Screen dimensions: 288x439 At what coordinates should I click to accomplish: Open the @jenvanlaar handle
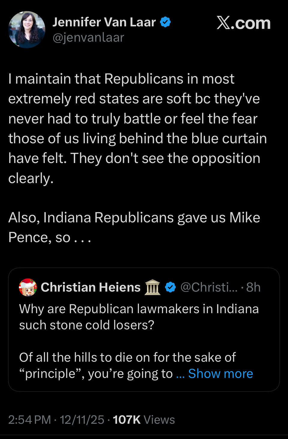point(88,38)
